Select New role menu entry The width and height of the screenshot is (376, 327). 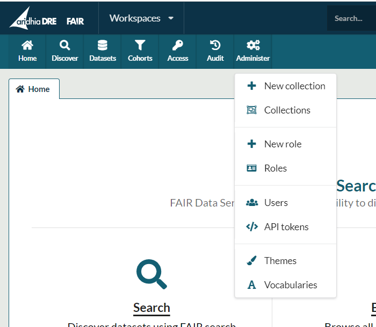[x=283, y=144]
